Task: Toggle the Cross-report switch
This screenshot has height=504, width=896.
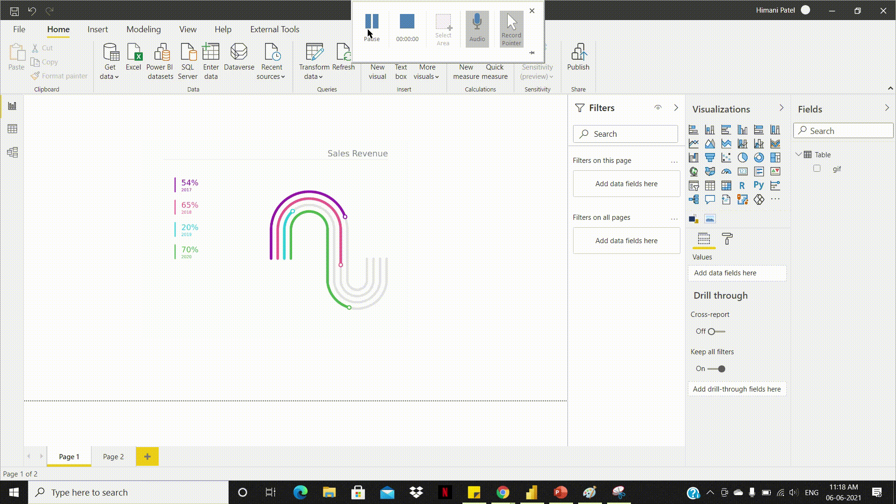Action: pos(716,331)
